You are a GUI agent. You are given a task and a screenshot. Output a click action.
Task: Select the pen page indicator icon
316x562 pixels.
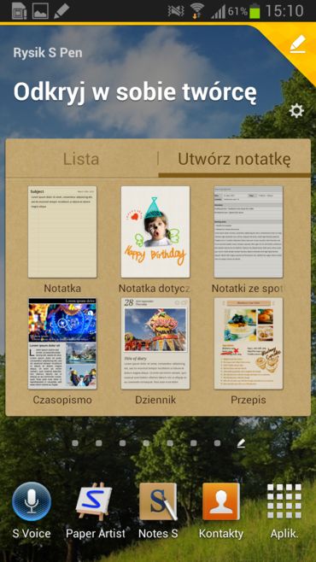241,443
